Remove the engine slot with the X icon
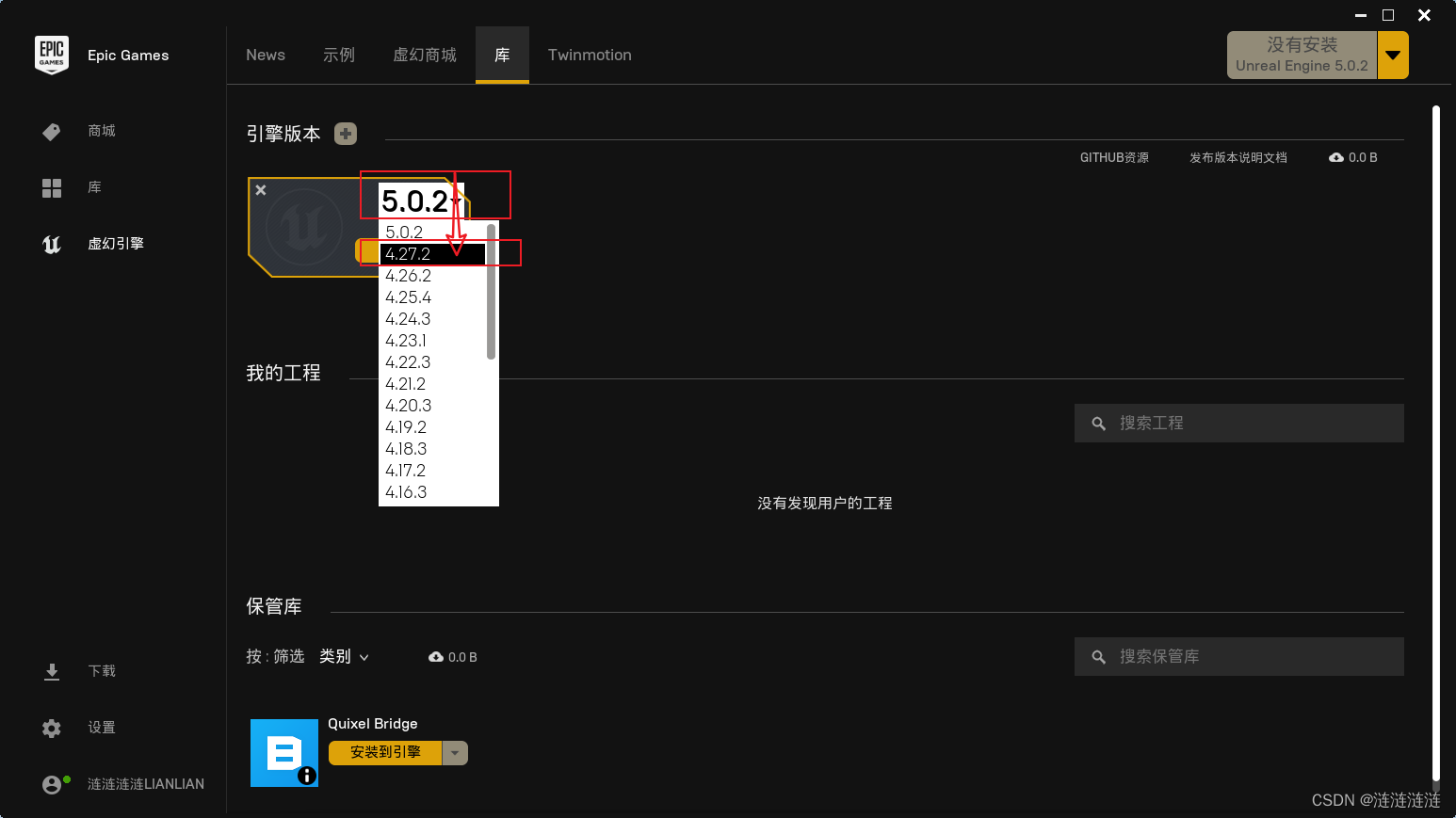The height and width of the screenshot is (818, 1456). click(x=261, y=190)
